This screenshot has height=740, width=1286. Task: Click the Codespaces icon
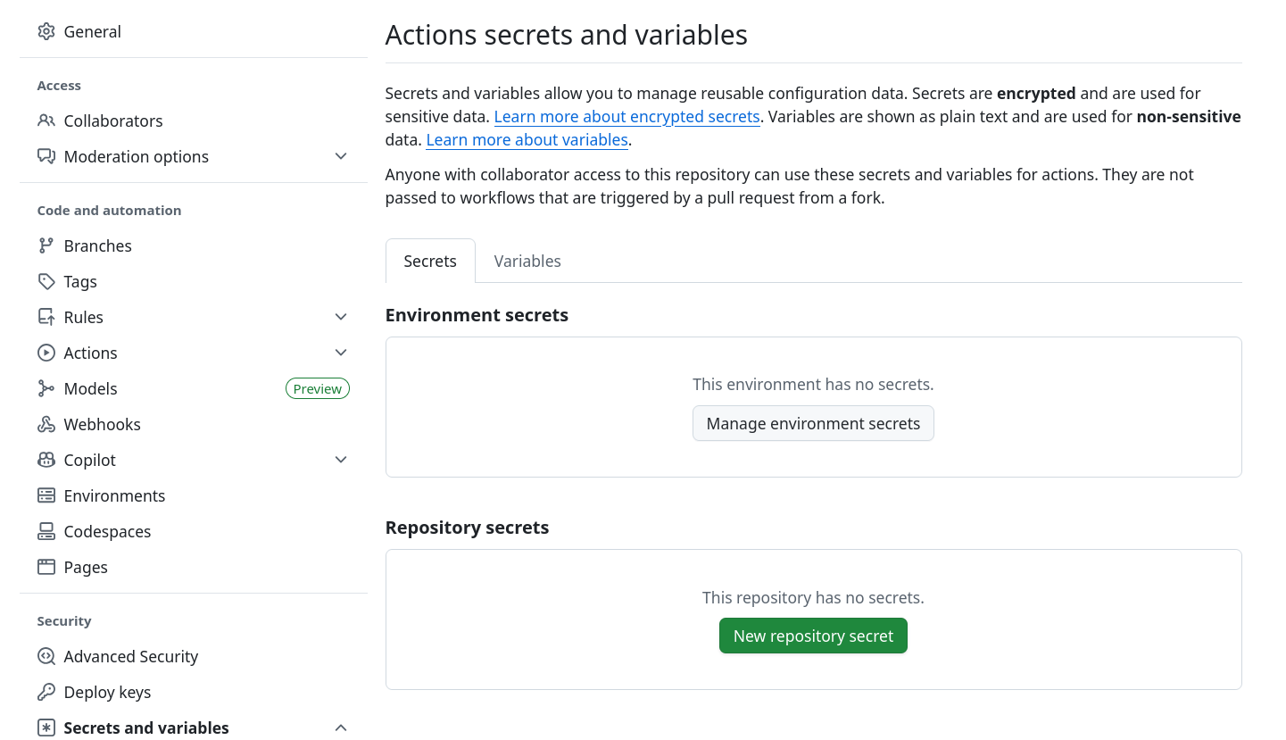46,531
